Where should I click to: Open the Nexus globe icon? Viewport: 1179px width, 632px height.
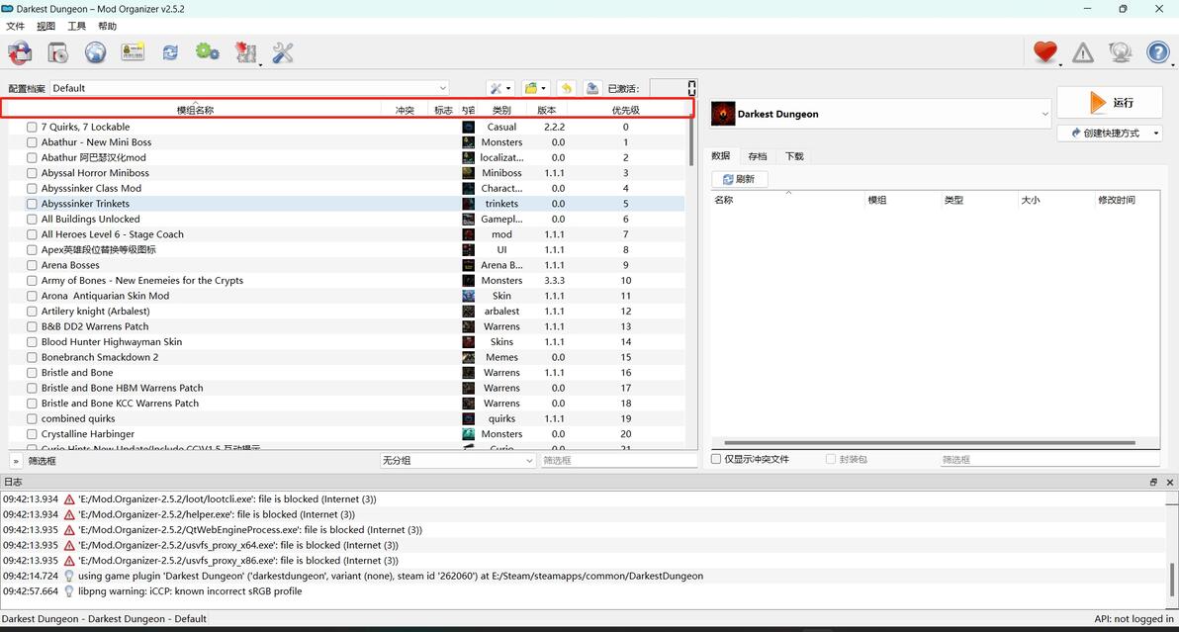[x=95, y=52]
